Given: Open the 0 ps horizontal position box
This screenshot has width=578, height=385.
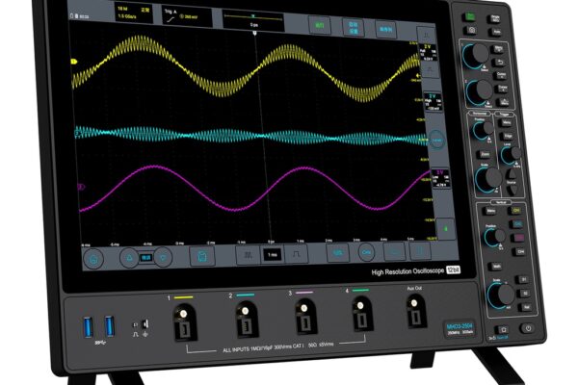Looking at the screenshot, I should point(253,20).
